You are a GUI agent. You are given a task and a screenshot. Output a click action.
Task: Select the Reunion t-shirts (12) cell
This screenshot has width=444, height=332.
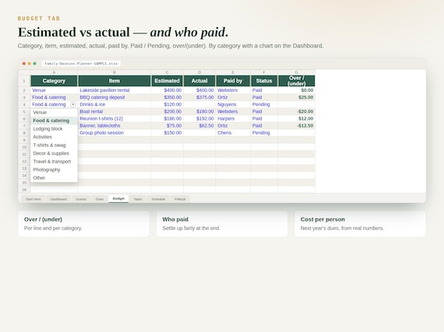click(x=115, y=118)
